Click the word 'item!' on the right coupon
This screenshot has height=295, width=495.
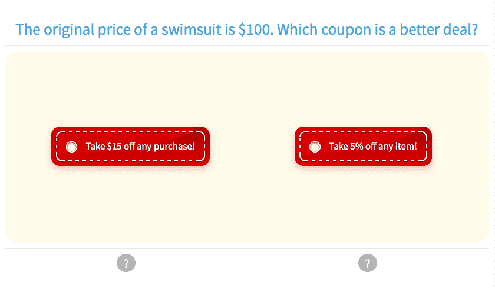click(406, 147)
